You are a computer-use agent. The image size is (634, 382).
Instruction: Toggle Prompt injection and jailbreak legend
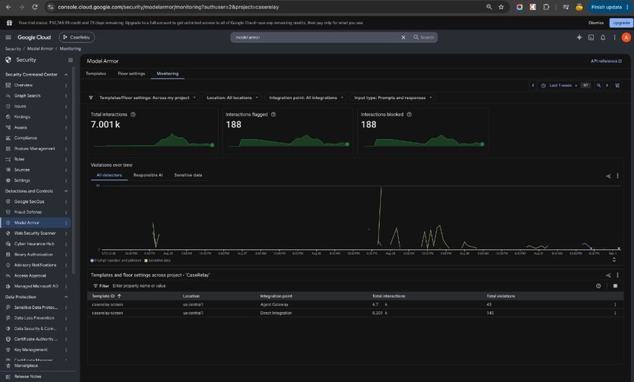[116, 260]
